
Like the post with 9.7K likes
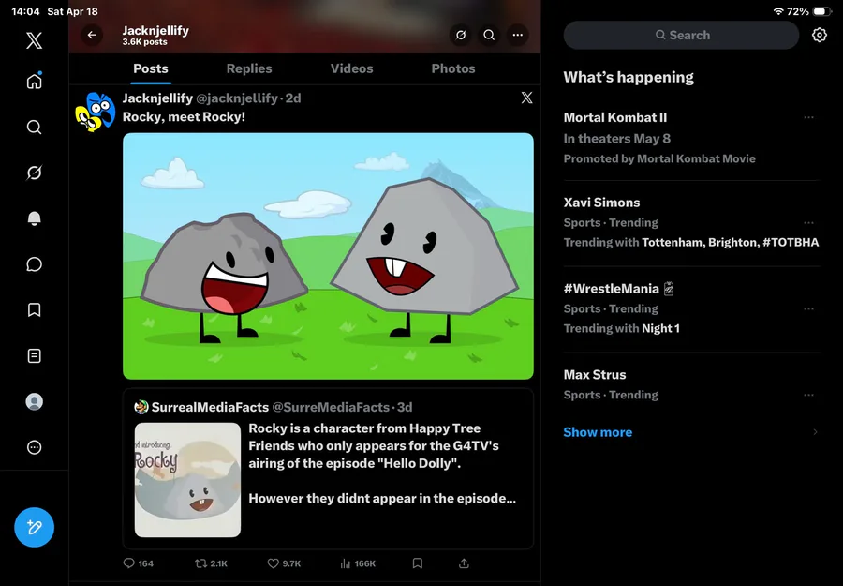pyautogui.click(x=284, y=563)
